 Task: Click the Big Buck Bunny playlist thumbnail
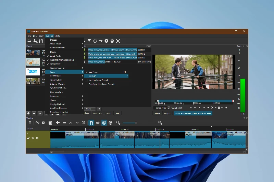pos(33,72)
